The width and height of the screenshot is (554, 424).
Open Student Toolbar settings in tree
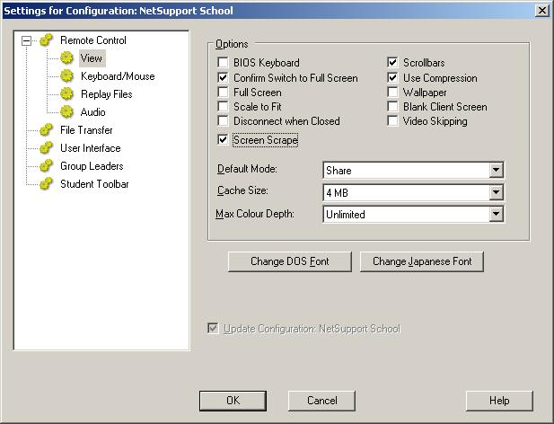click(94, 184)
